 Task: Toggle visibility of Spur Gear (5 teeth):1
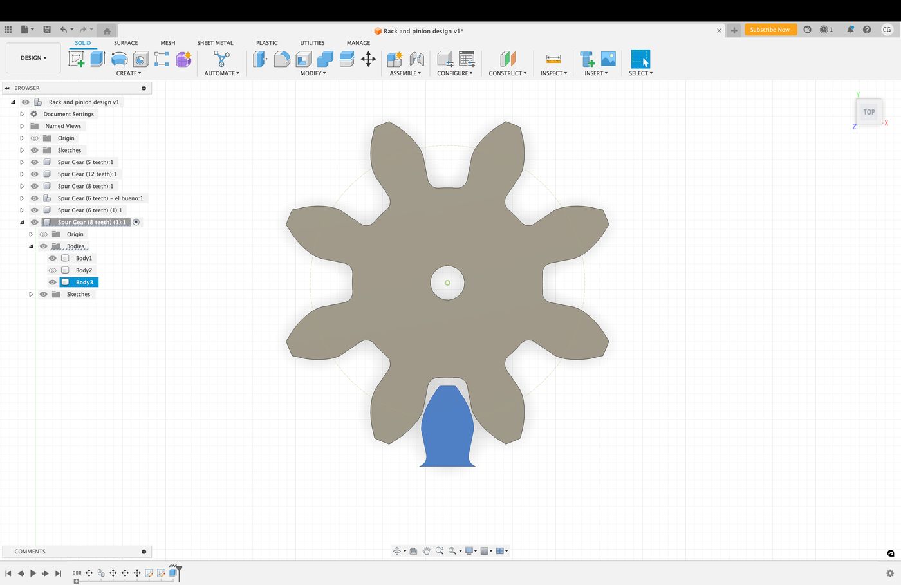tap(35, 162)
